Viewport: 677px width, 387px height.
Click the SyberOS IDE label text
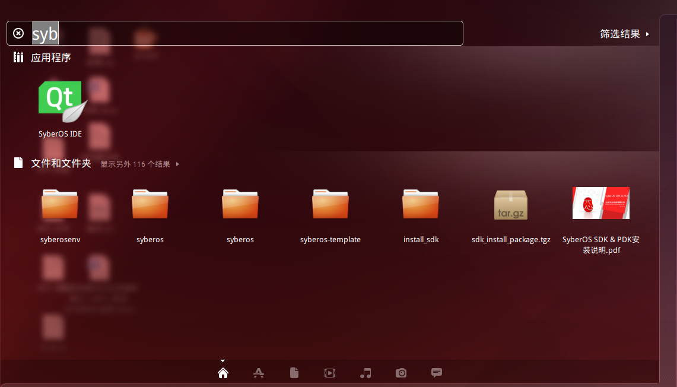60,134
